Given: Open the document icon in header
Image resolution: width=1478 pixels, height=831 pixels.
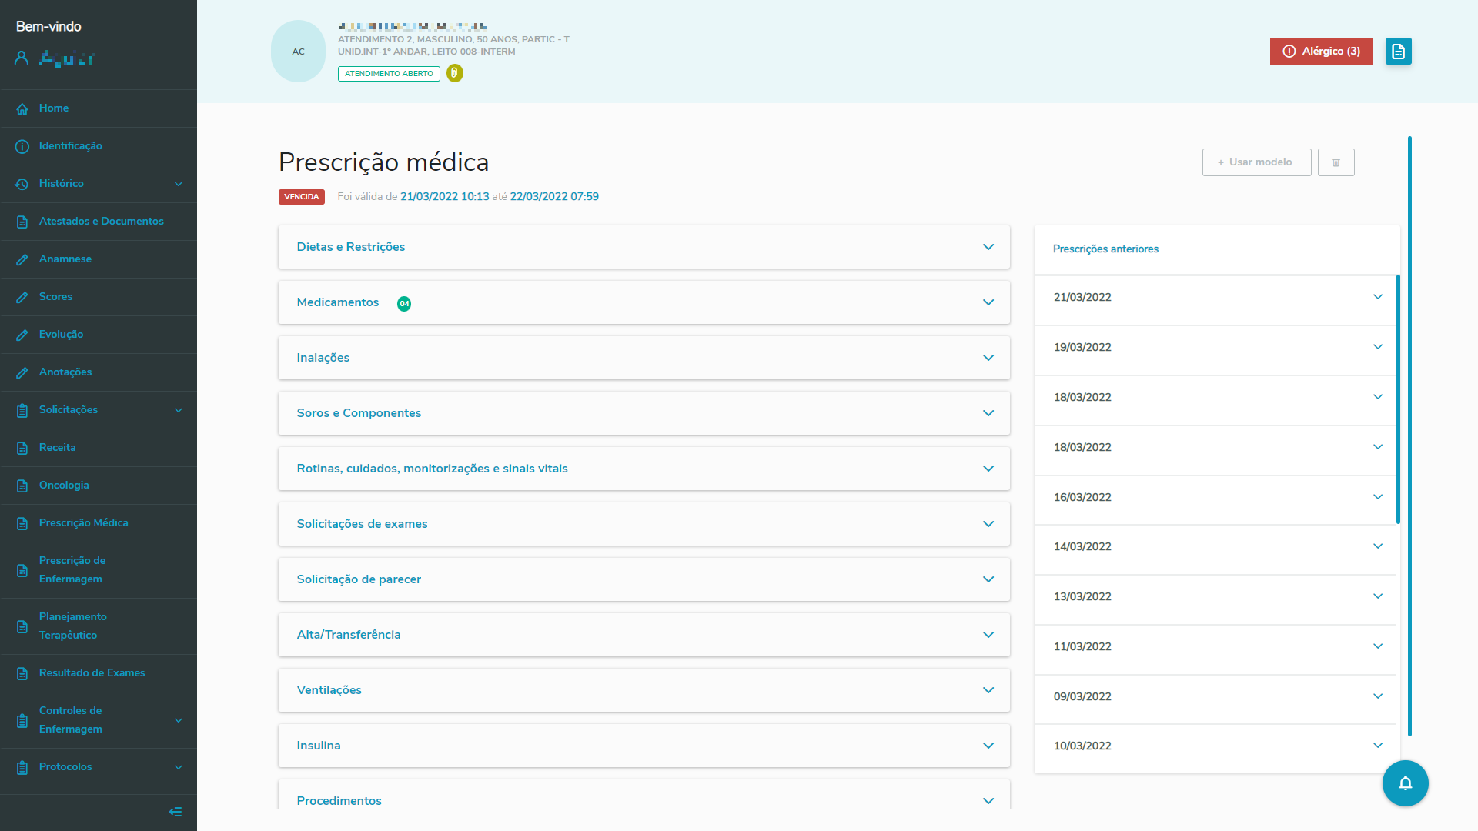Looking at the screenshot, I should click(1398, 52).
